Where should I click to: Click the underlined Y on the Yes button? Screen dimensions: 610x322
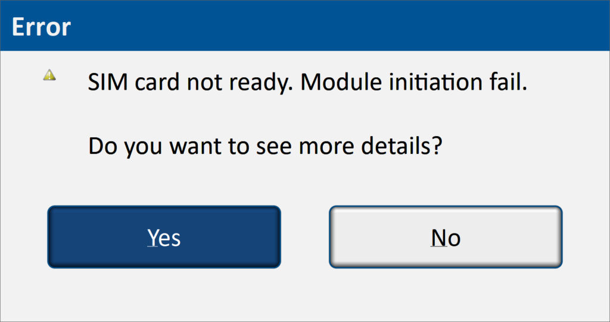153,238
